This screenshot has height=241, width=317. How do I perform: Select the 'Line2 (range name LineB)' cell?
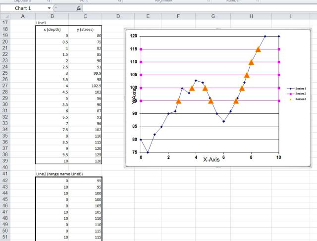coord(55,175)
